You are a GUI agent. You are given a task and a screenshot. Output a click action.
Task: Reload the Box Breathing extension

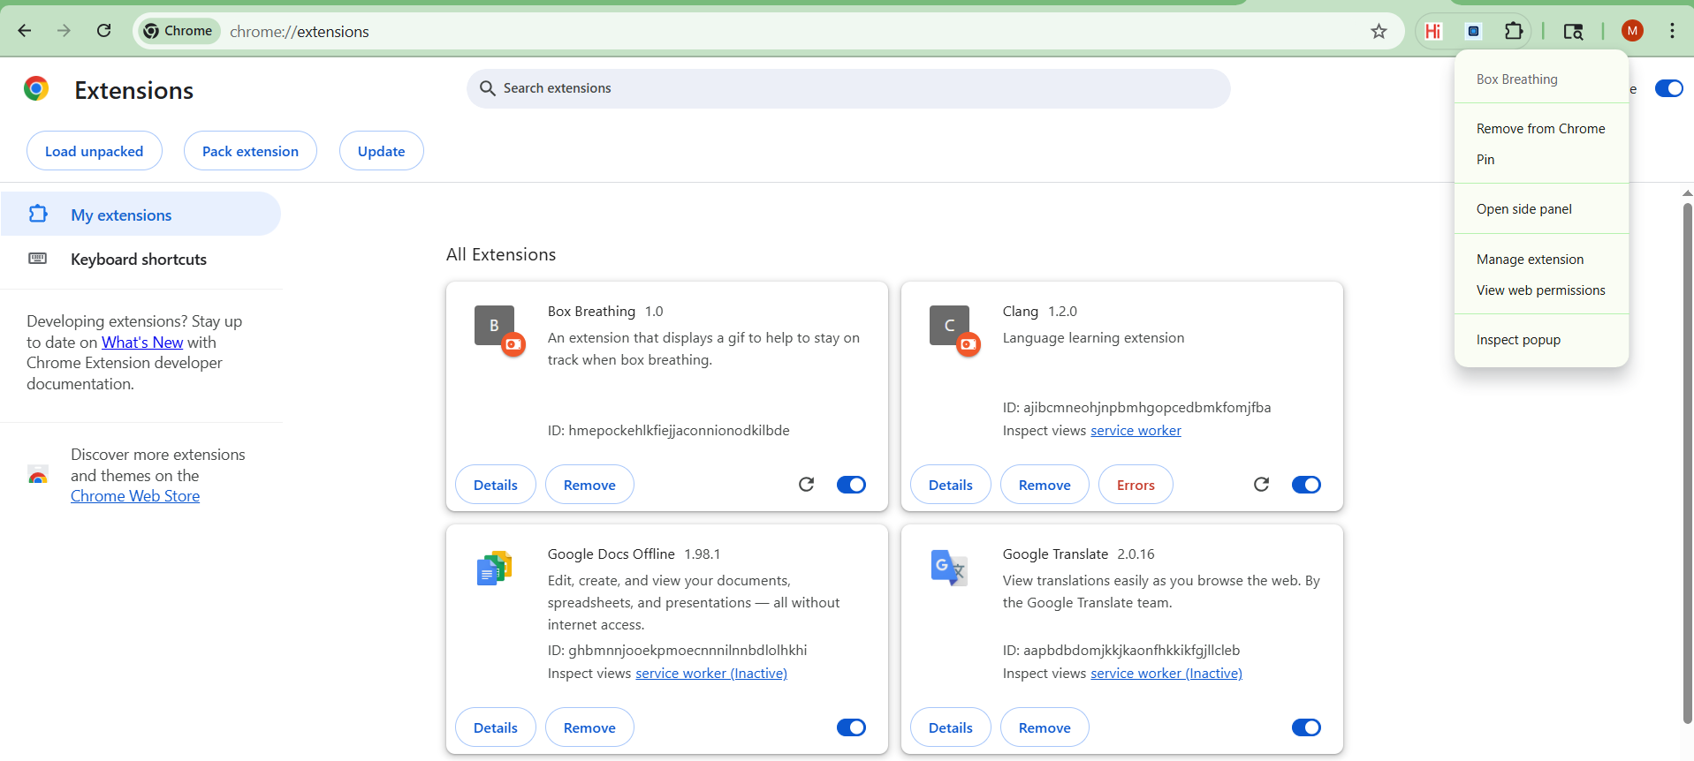coord(806,484)
